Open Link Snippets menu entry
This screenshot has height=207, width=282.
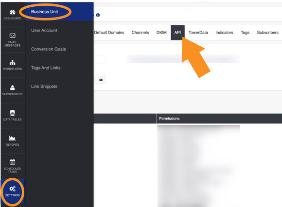44,86
